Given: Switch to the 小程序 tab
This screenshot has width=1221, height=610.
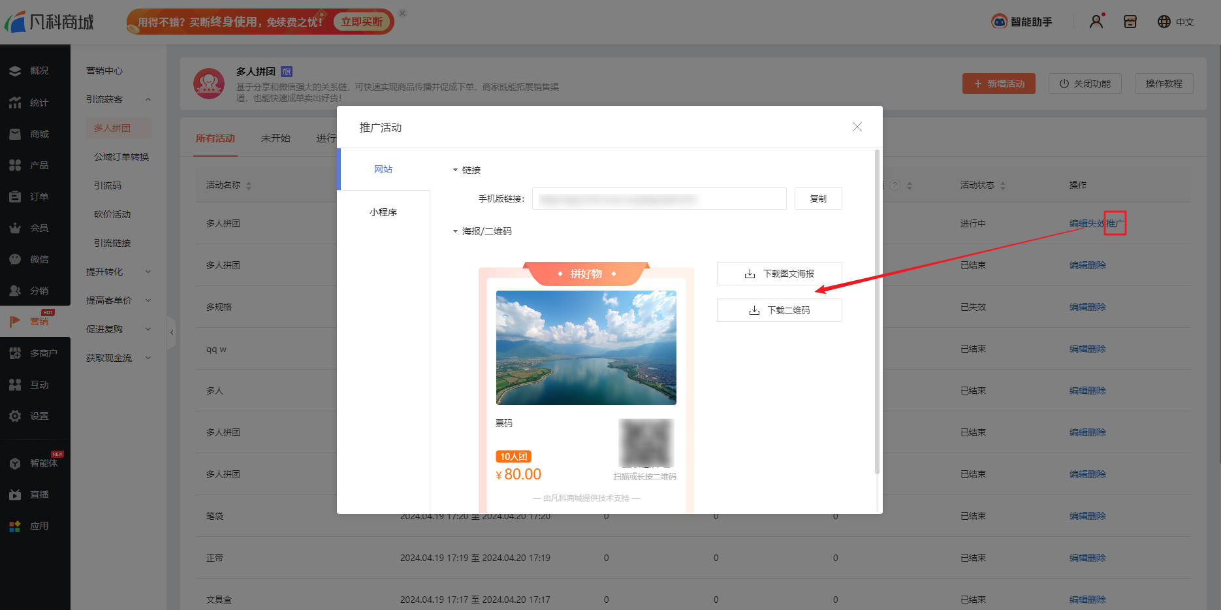Looking at the screenshot, I should [x=383, y=212].
